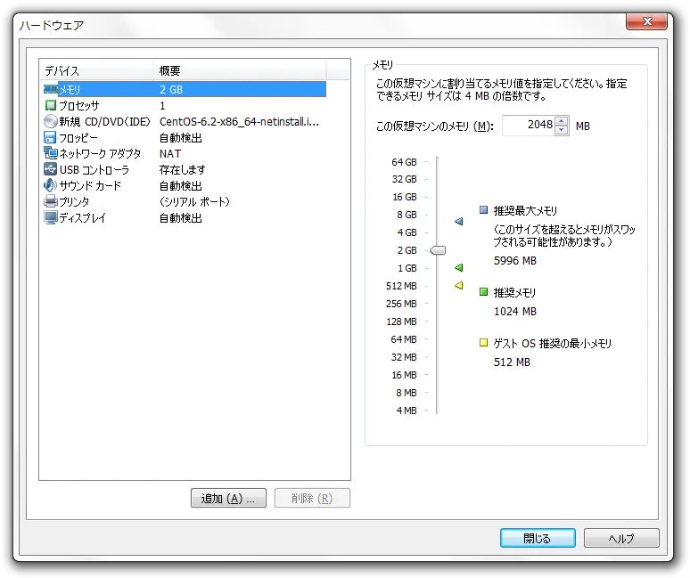Select the メモリ row label in the device list
This screenshot has height=578, width=690.
(x=70, y=90)
